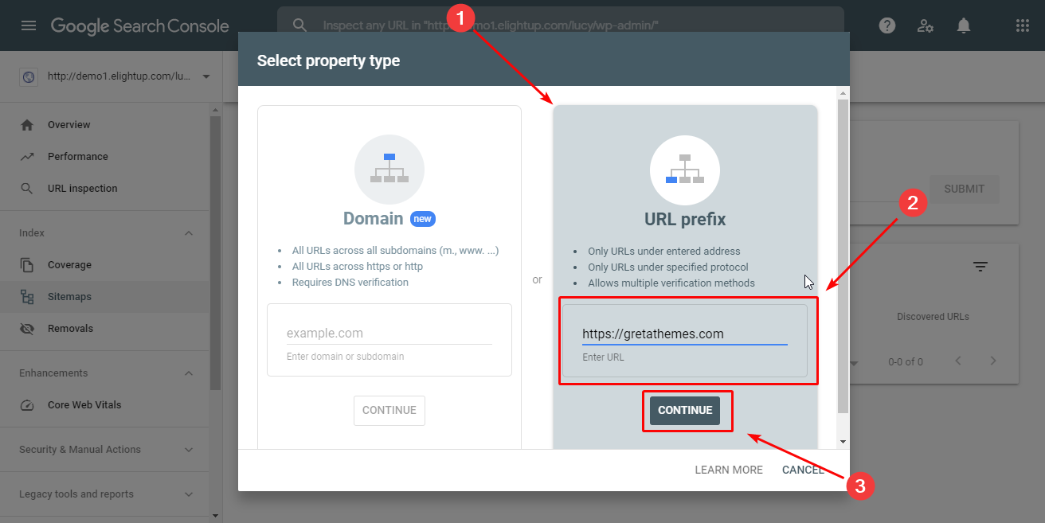Collapse the Enhancements section
The height and width of the screenshot is (523, 1045).
(189, 373)
